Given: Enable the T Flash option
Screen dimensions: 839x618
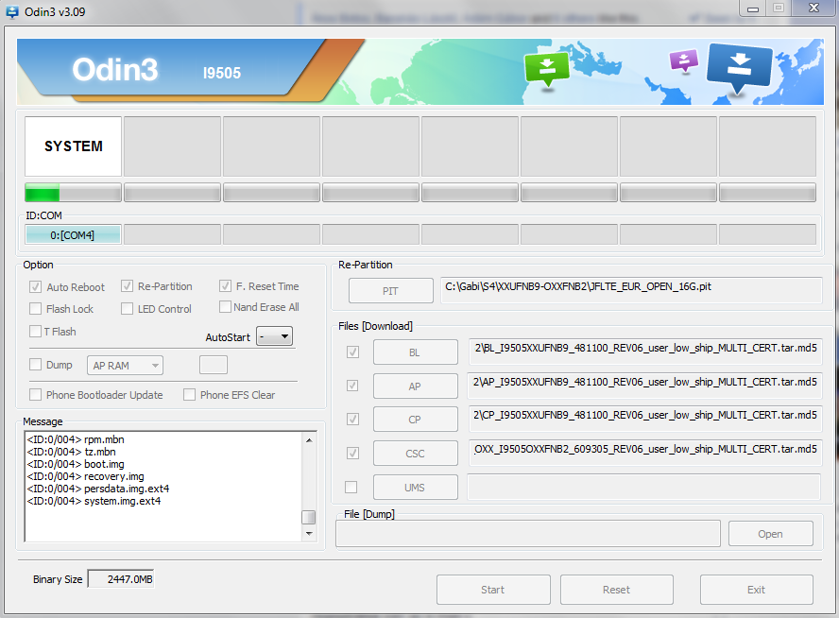Looking at the screenshot, I should click(x=35, y=331).
